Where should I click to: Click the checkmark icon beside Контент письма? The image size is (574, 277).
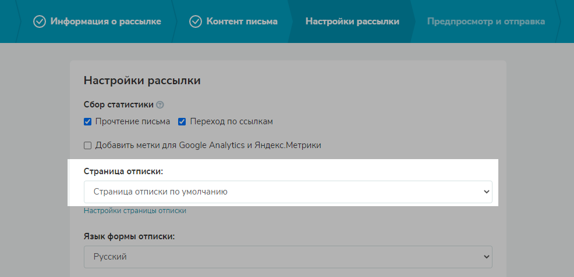[x=196, y=21]
